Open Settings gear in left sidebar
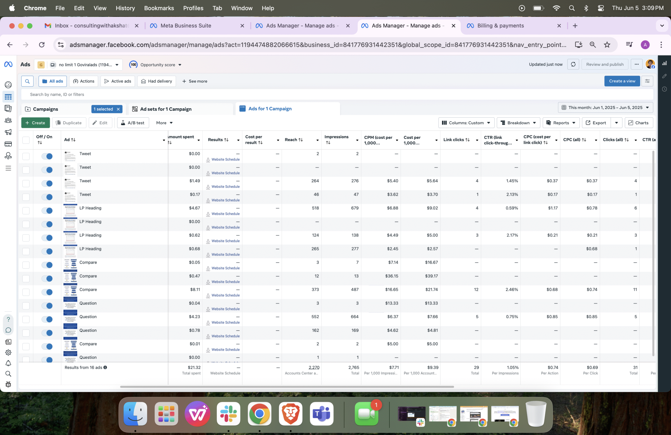Viewport: 671px width, 435px height. click(x=8, y=352)
